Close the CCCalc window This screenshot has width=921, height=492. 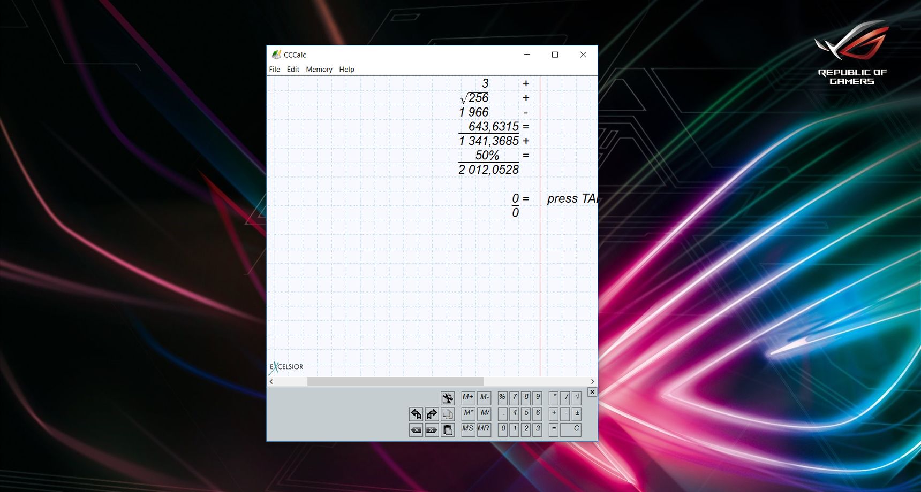[583, 55]
